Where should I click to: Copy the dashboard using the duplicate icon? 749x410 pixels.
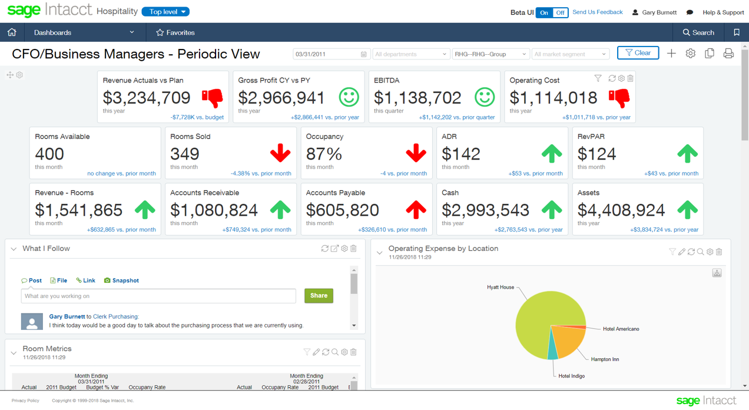click(710, 54)
